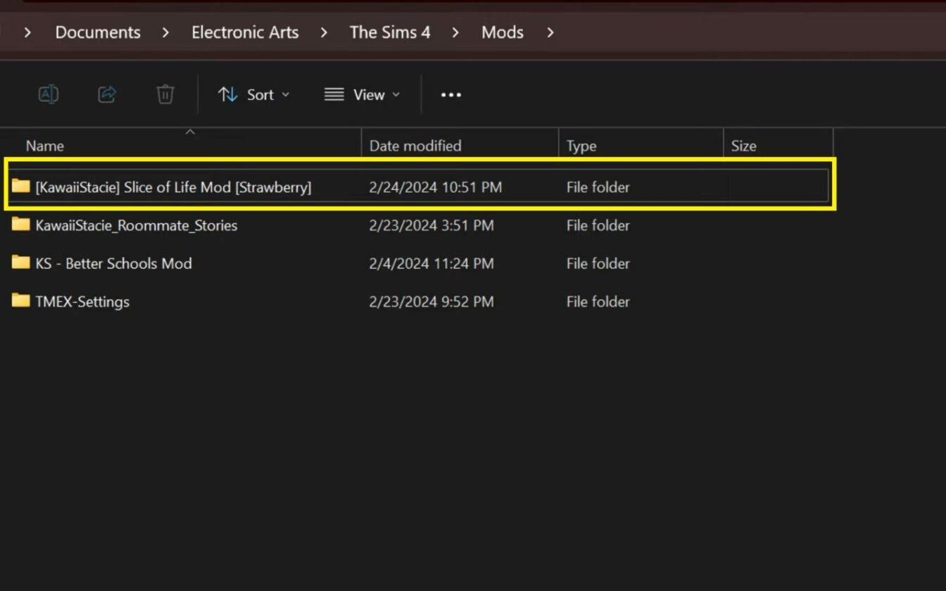This screenshot has height=591, width=946.
Task: Click File folder type in Roommate_Stories row
Action: pyautogui.click(x=598, y=225)
